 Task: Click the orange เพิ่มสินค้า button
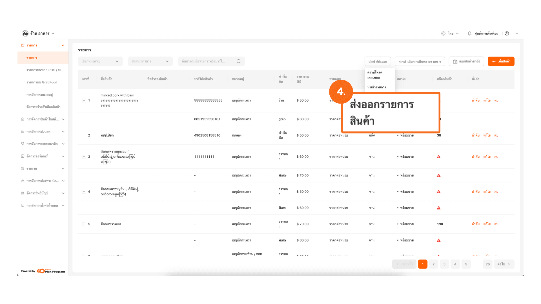coord(501,61)
